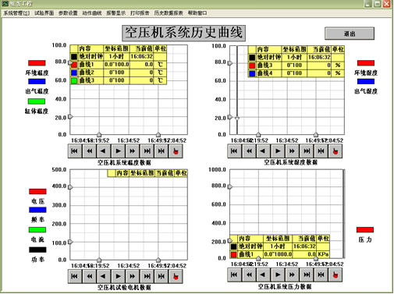Open the 帮助窗口 menu

(x=197, y=13)
